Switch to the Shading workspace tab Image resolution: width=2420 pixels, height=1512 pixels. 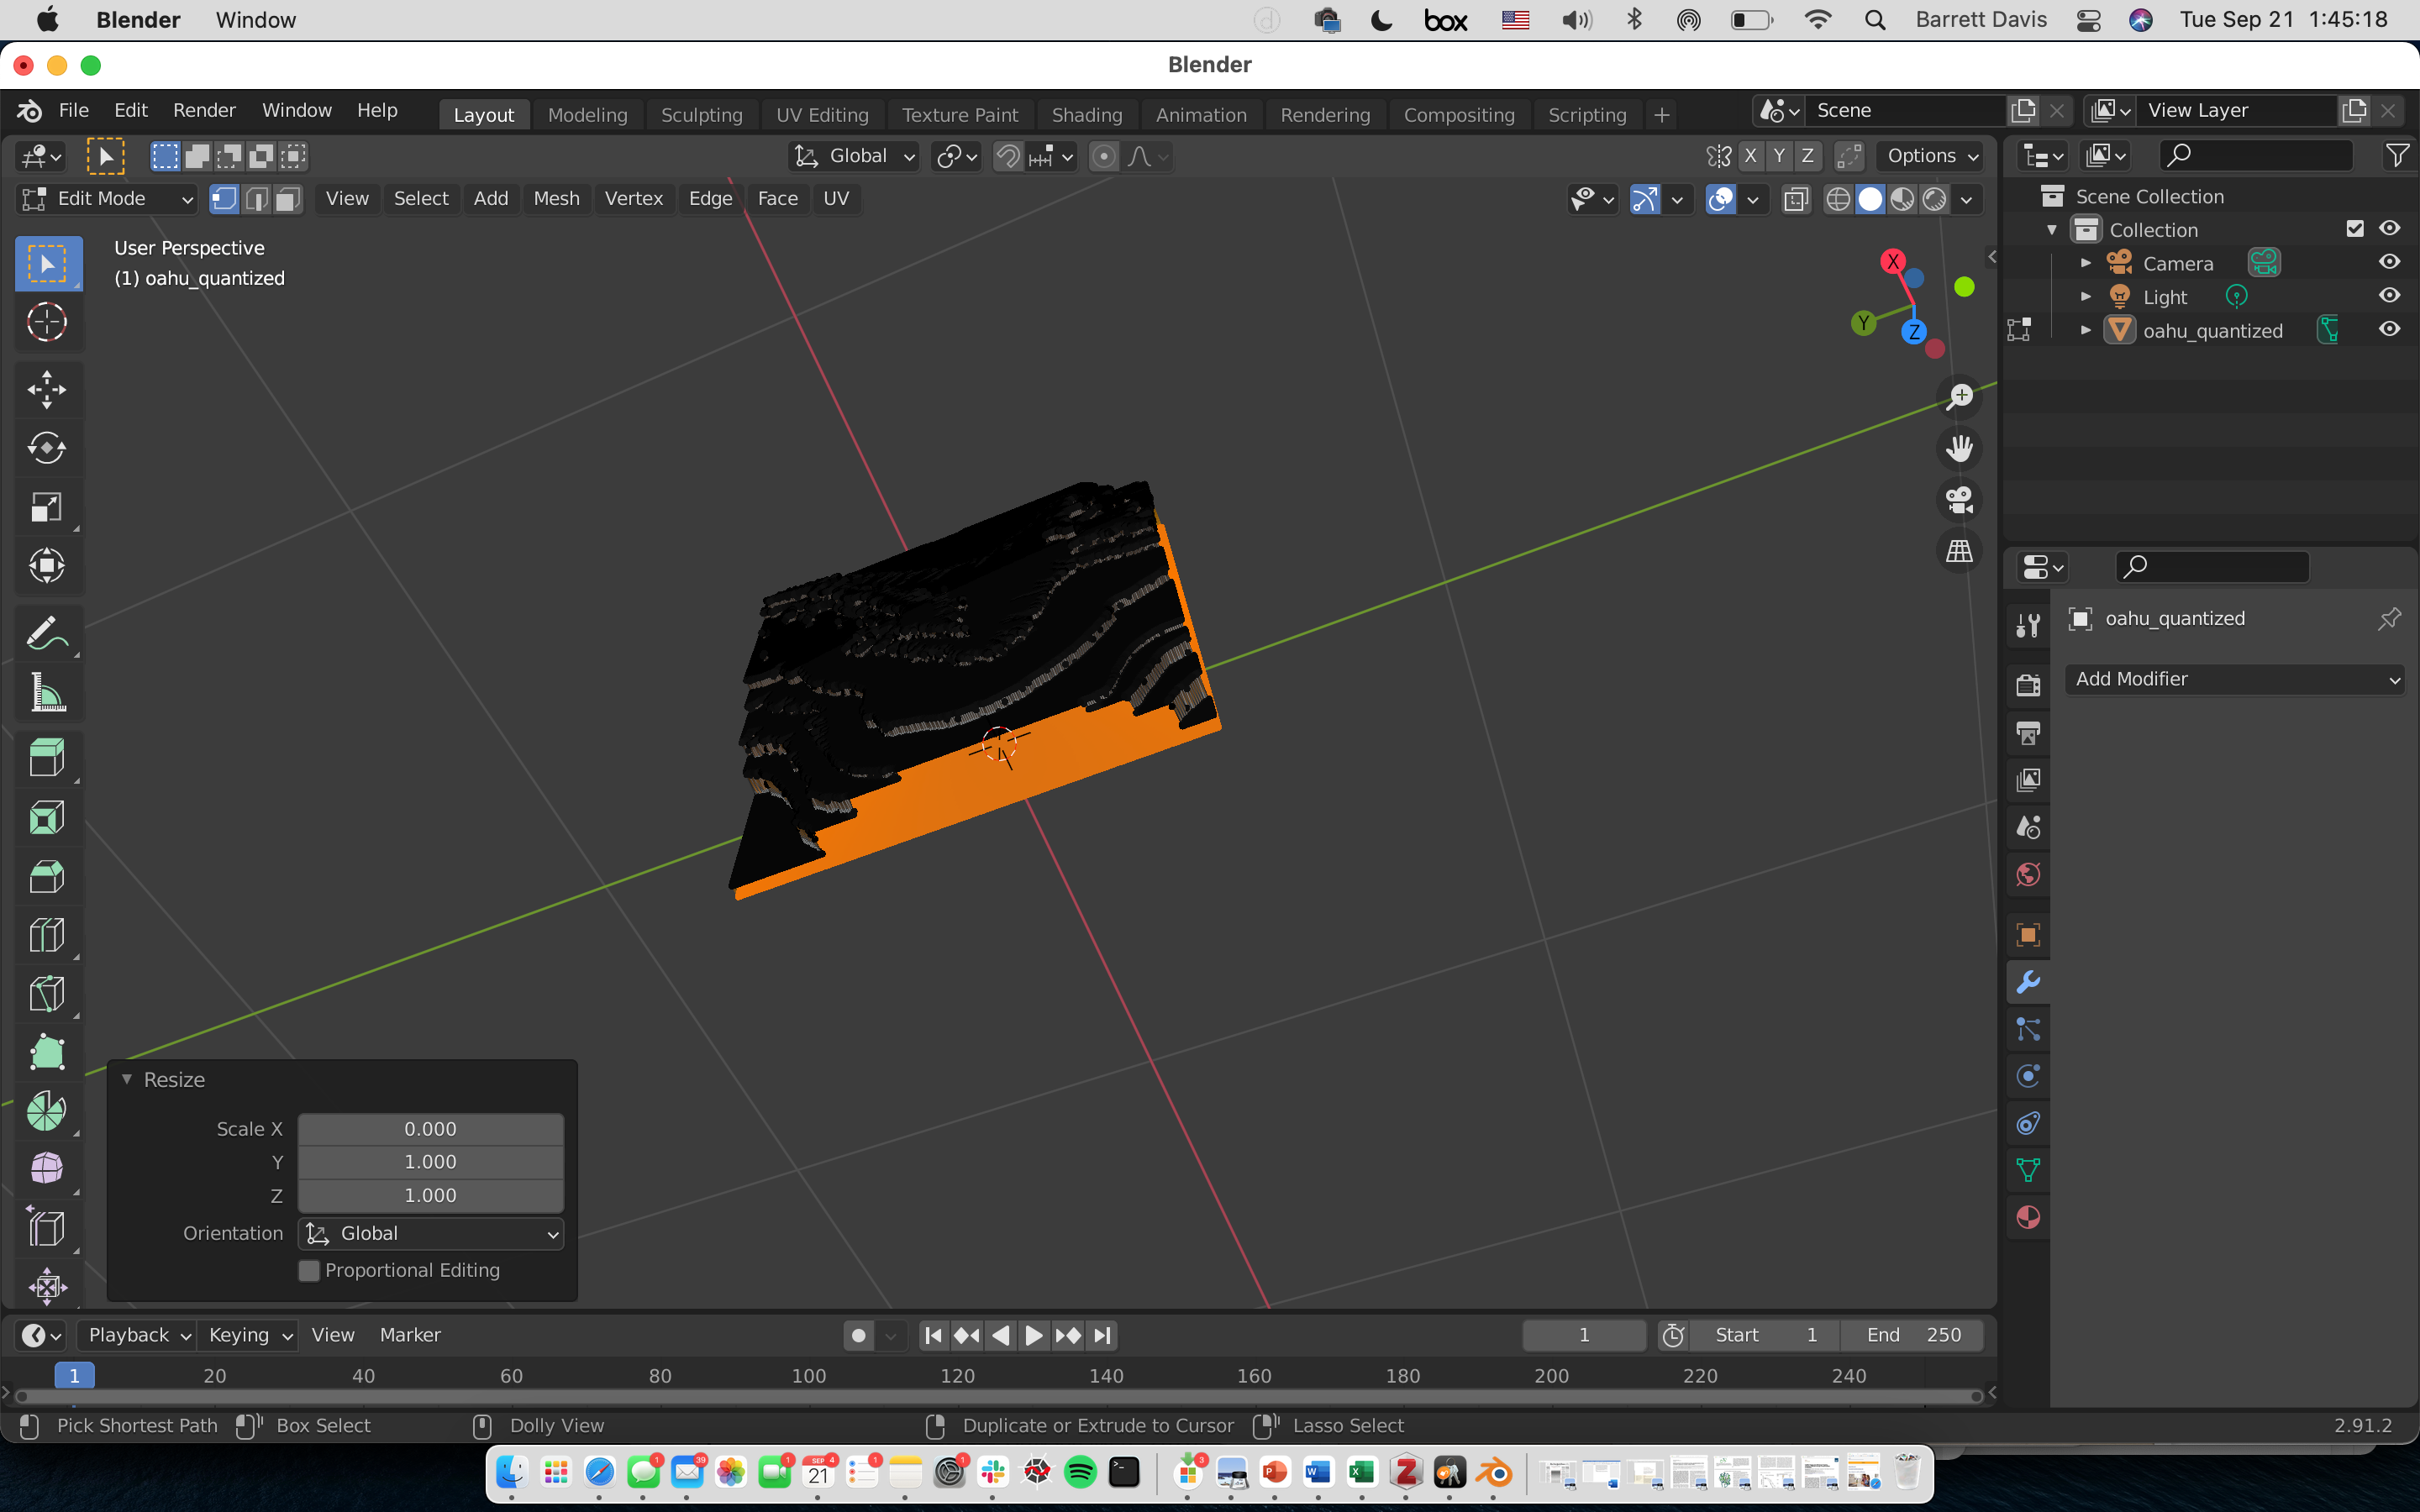coord(1087,115)
